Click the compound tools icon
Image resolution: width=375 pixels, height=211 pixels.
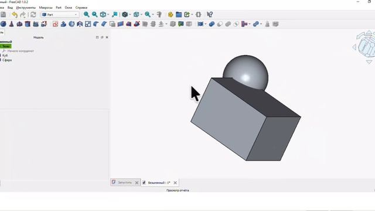[200, 24]
